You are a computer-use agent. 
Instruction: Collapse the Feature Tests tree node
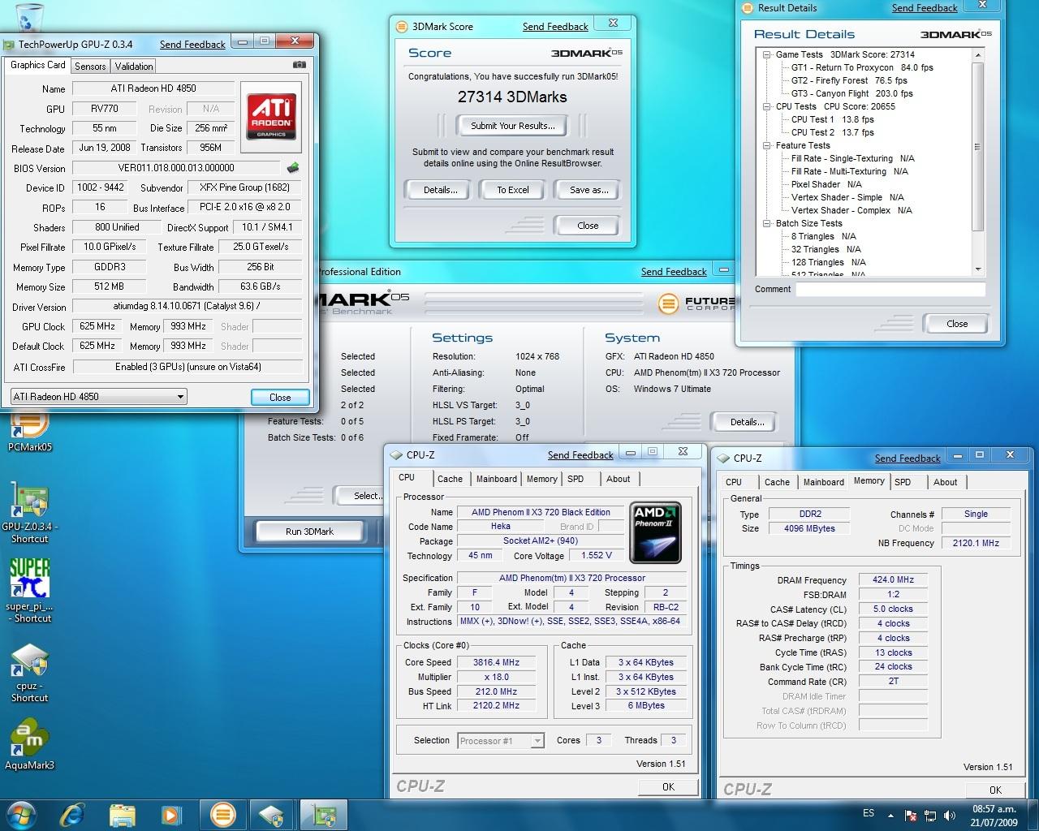(767, 145)
